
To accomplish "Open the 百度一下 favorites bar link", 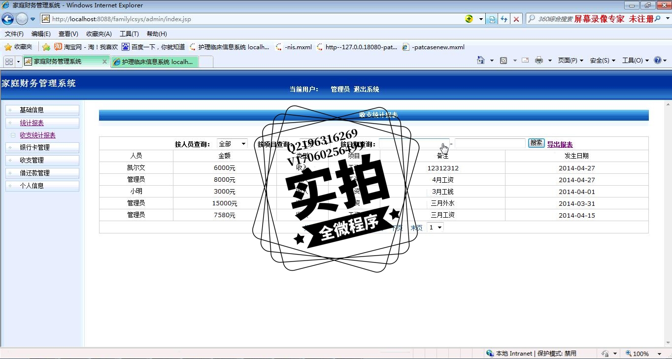I will 153,47.
